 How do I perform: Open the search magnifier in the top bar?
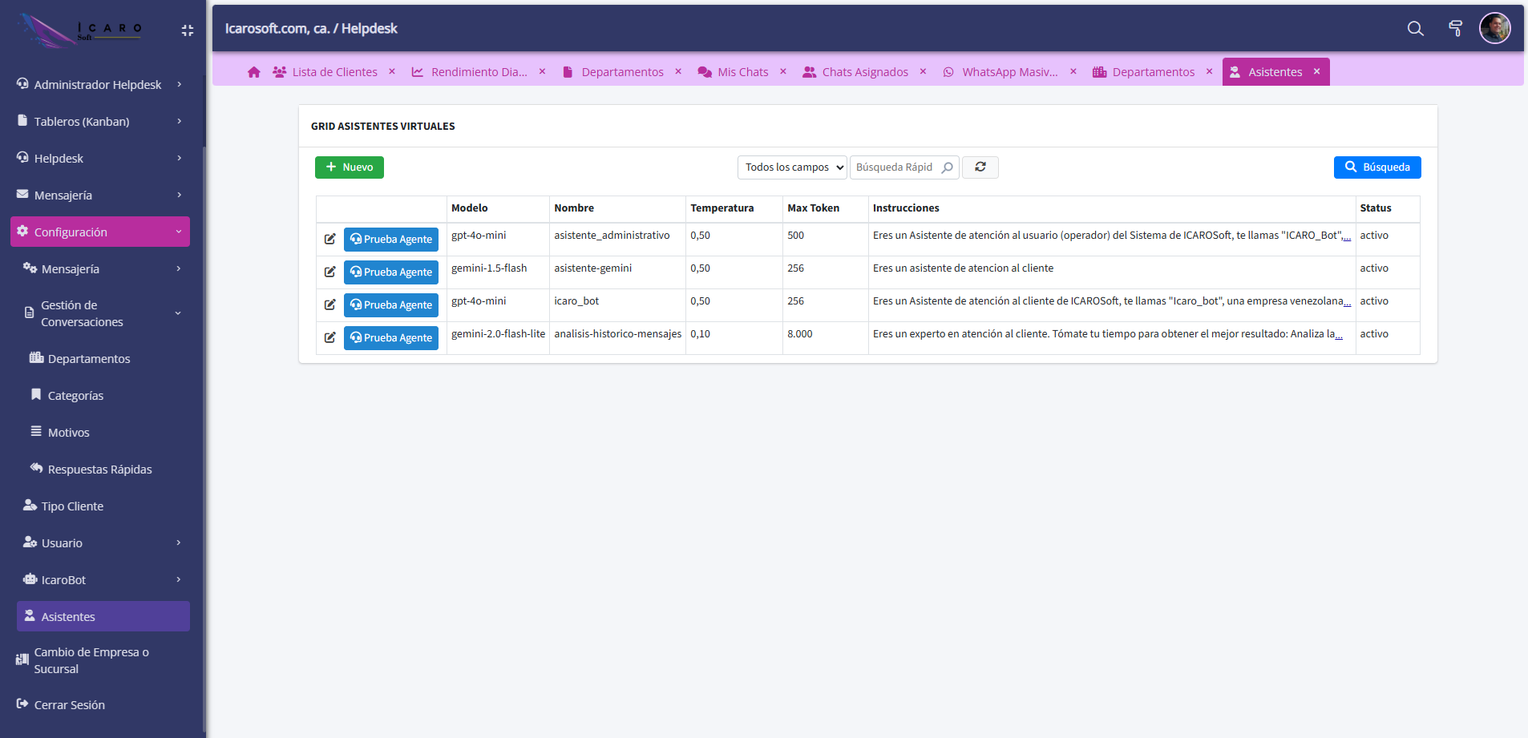pos(1416,29)
